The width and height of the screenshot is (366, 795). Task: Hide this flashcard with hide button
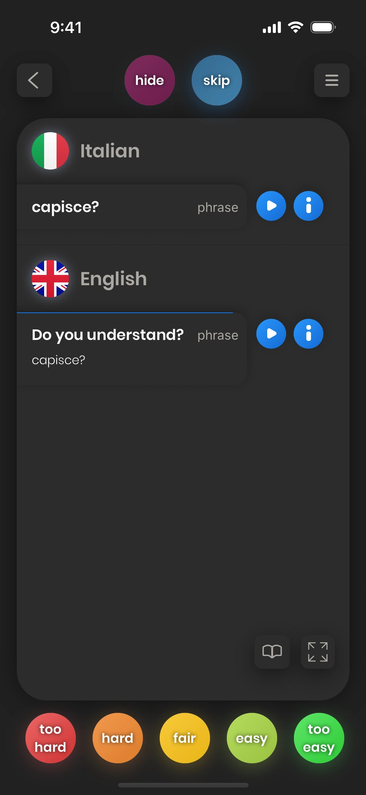pyautogui.click(x=149, y=80)
